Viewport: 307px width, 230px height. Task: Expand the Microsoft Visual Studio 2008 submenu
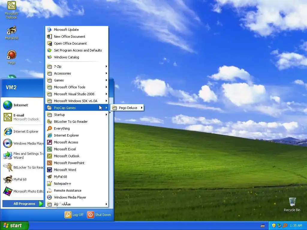pyautogui.click(x=77, y=94)
